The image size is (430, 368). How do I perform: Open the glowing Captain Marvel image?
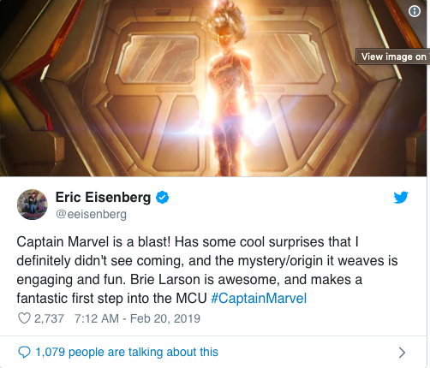click(213, 88)
